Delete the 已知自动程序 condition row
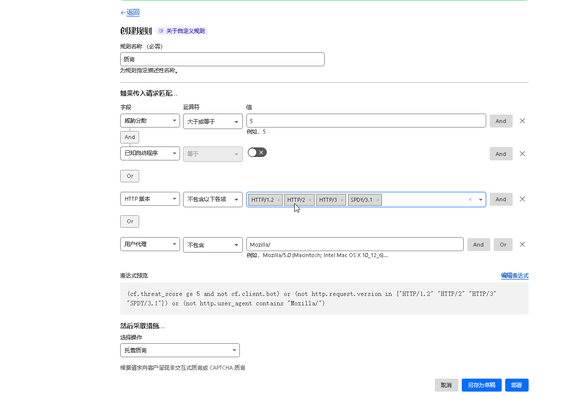This screenshot has width=578, height=416. [x=522, y=154]
